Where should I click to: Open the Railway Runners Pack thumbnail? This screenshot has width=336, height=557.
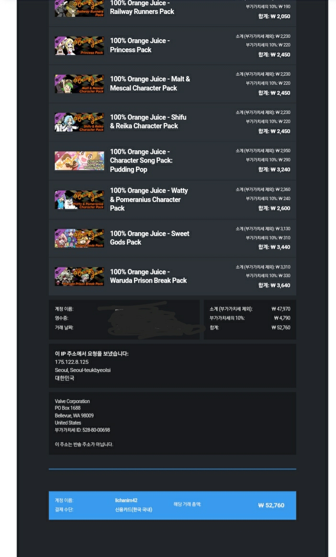click(x=79, y=9)
